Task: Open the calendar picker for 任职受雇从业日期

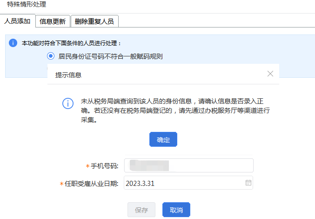Action: 248,183
